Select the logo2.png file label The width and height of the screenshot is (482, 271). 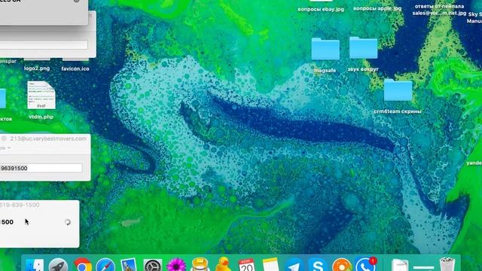click(37, 69)
